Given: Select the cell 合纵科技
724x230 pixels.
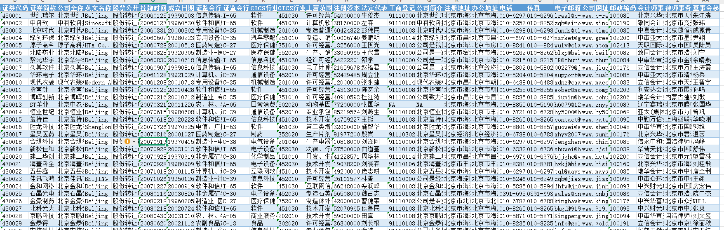Looking at the screenshot, I should pos(43,141).
